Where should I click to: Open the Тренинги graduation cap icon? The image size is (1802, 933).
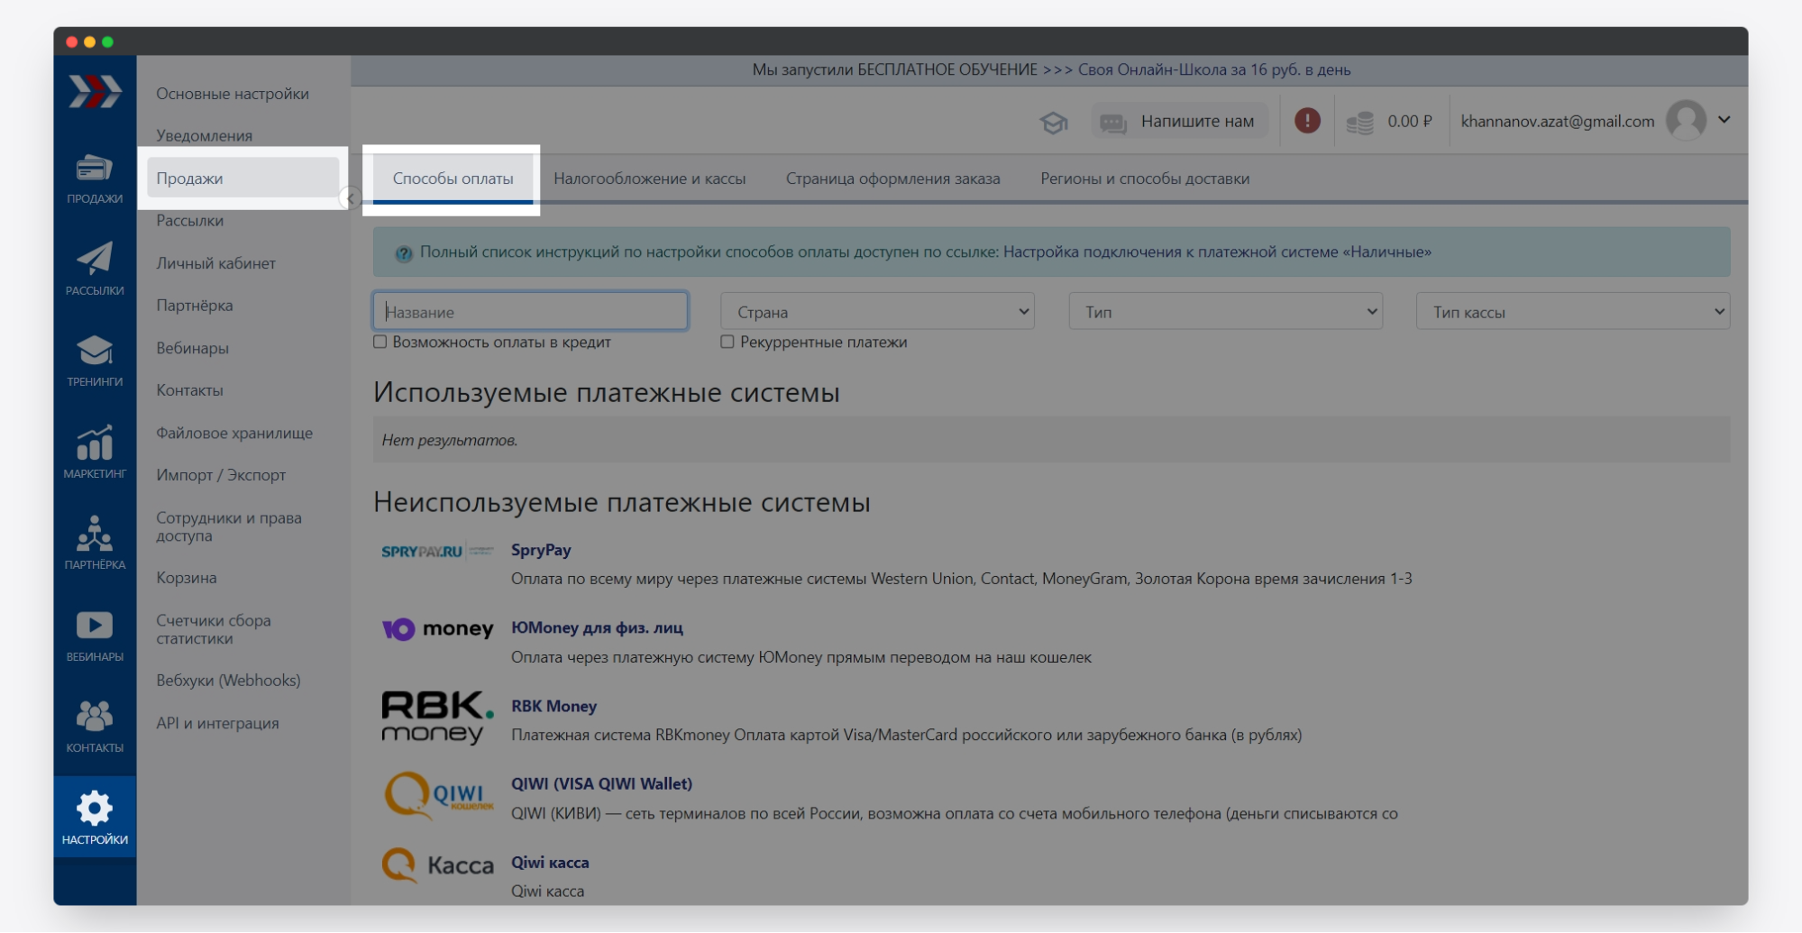point(94,352)
